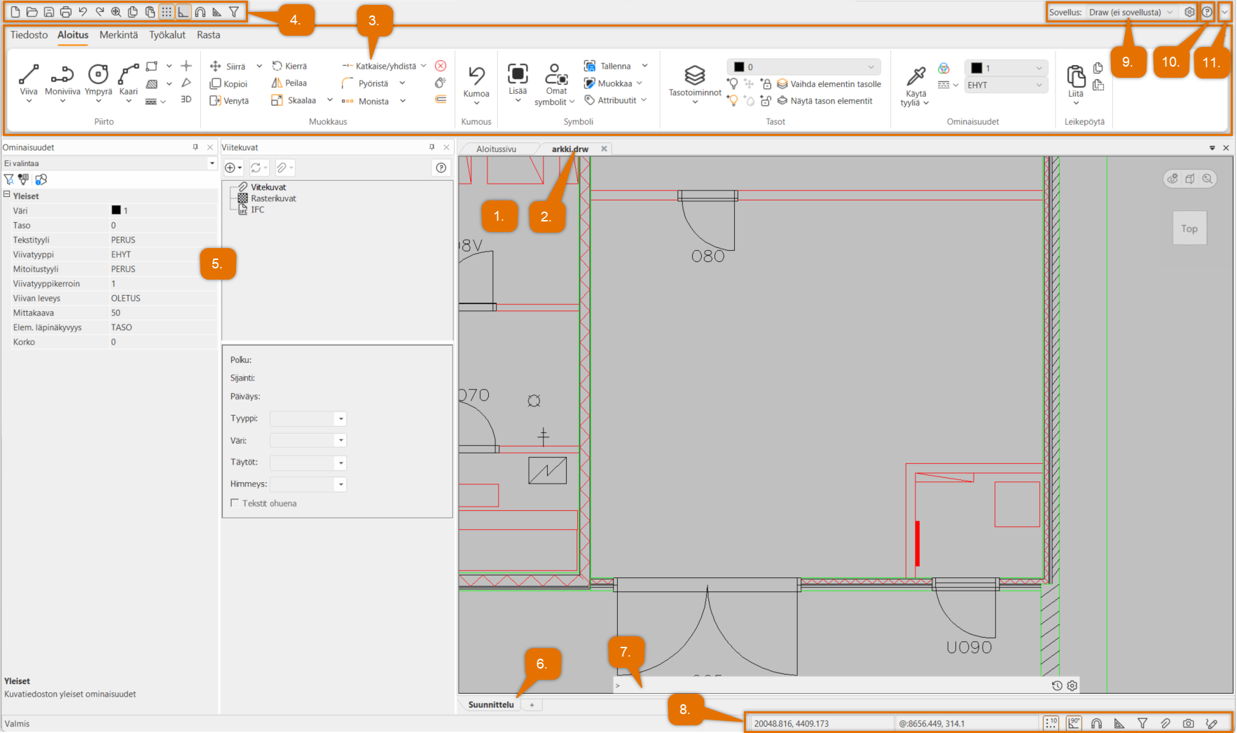
Task: Click the Peilaa mirror tool
Action: [289, 83]
